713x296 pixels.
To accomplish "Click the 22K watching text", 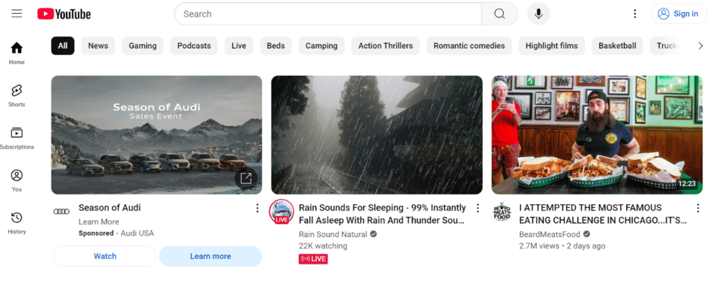I will (x=323, y=245).
